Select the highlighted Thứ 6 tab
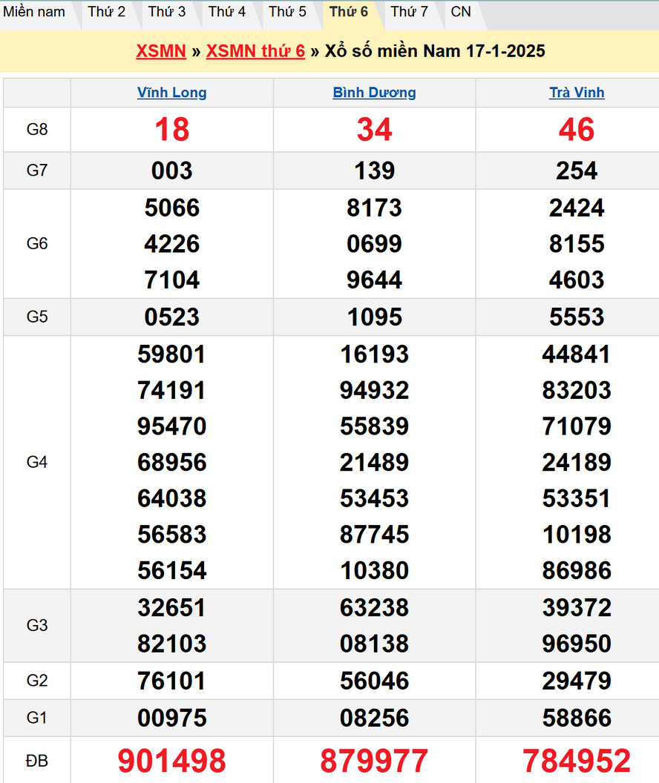The image size is (659, 783). click(349, 12)
